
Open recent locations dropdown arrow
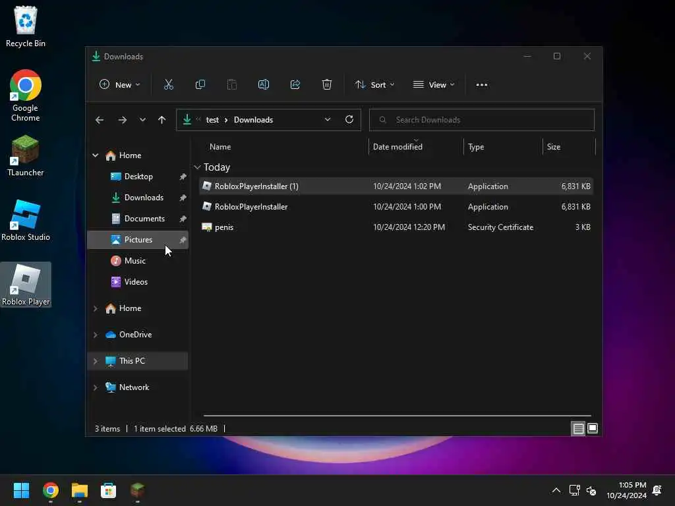[x=142, y=120]
